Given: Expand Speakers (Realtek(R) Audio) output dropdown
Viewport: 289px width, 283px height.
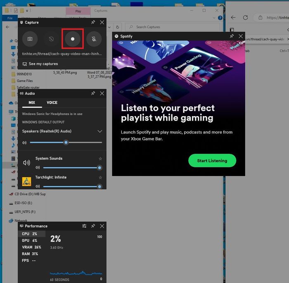Looking at the screenshot, I should [100, 131].
